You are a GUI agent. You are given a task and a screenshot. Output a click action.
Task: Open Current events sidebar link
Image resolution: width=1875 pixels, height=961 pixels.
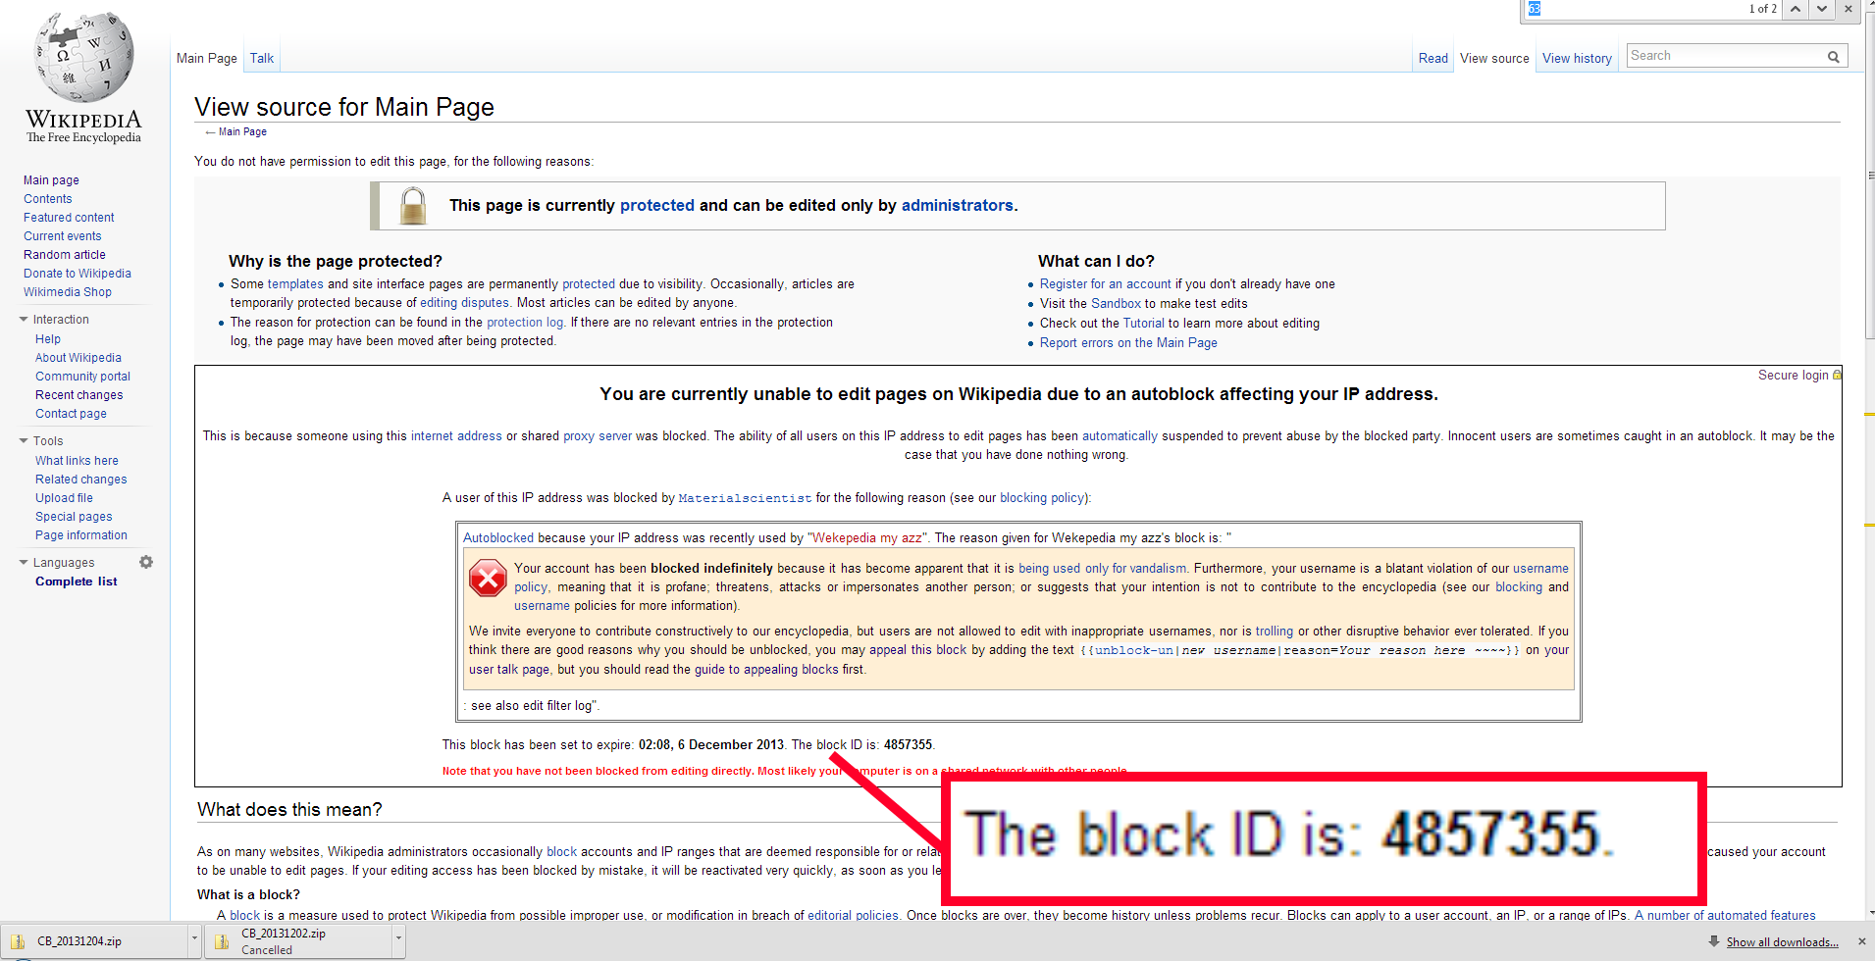63,236
